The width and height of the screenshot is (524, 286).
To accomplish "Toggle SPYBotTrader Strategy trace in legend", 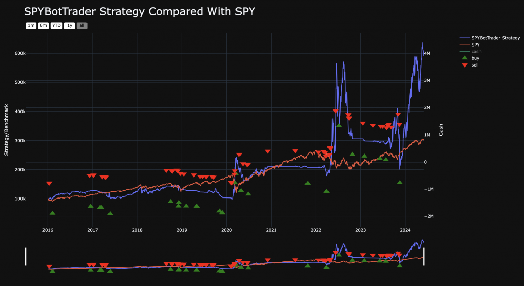I will pos(495,38).
